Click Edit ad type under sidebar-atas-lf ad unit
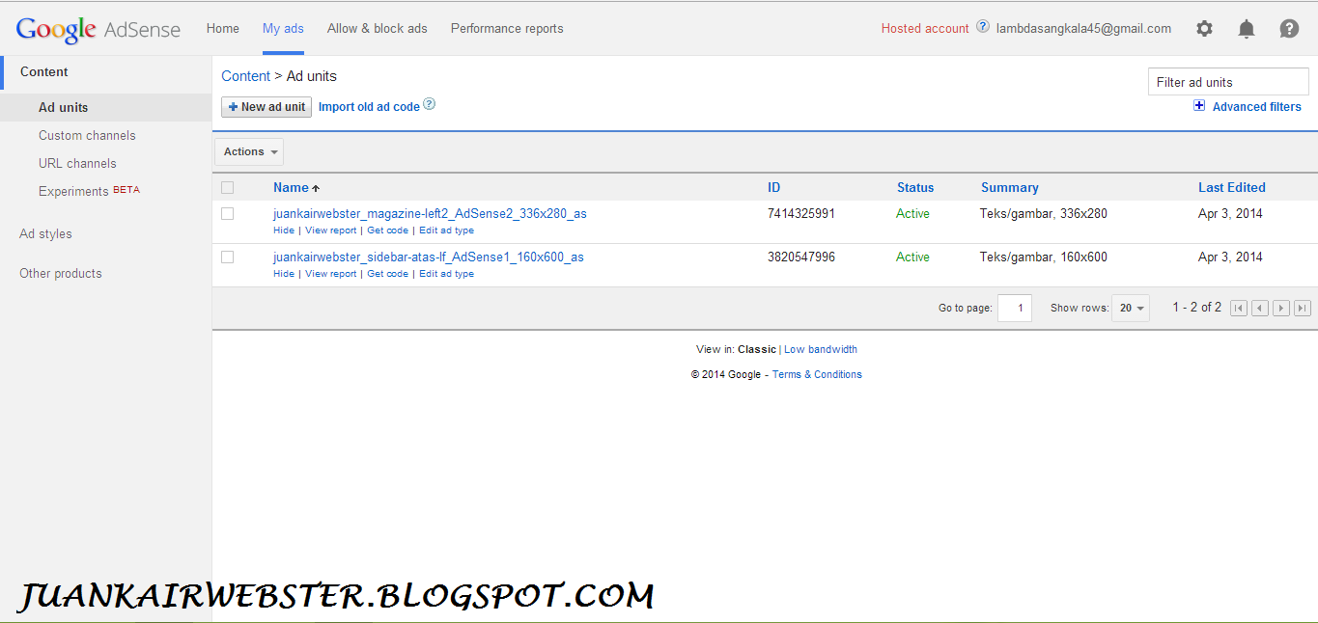Image resolution: width=1318 pixels, height=623 pixels. (x=447, y=274)
